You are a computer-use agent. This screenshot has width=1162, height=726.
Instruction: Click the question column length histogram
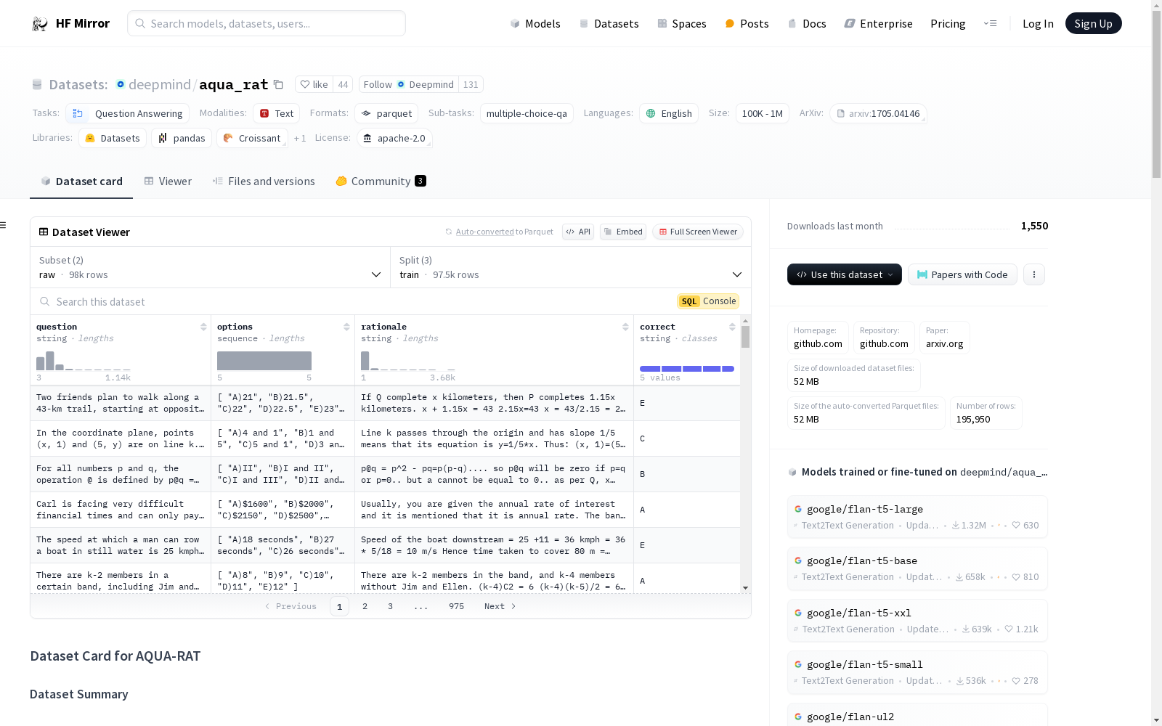tap(84, 361)
